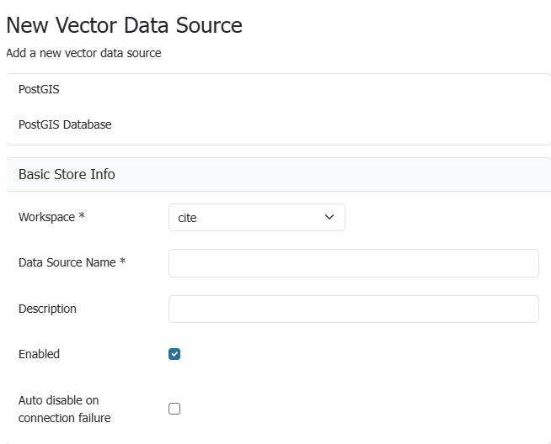Click the 'Description' field label
Screen dimensions: 551x444
click(x=47, y=309)
